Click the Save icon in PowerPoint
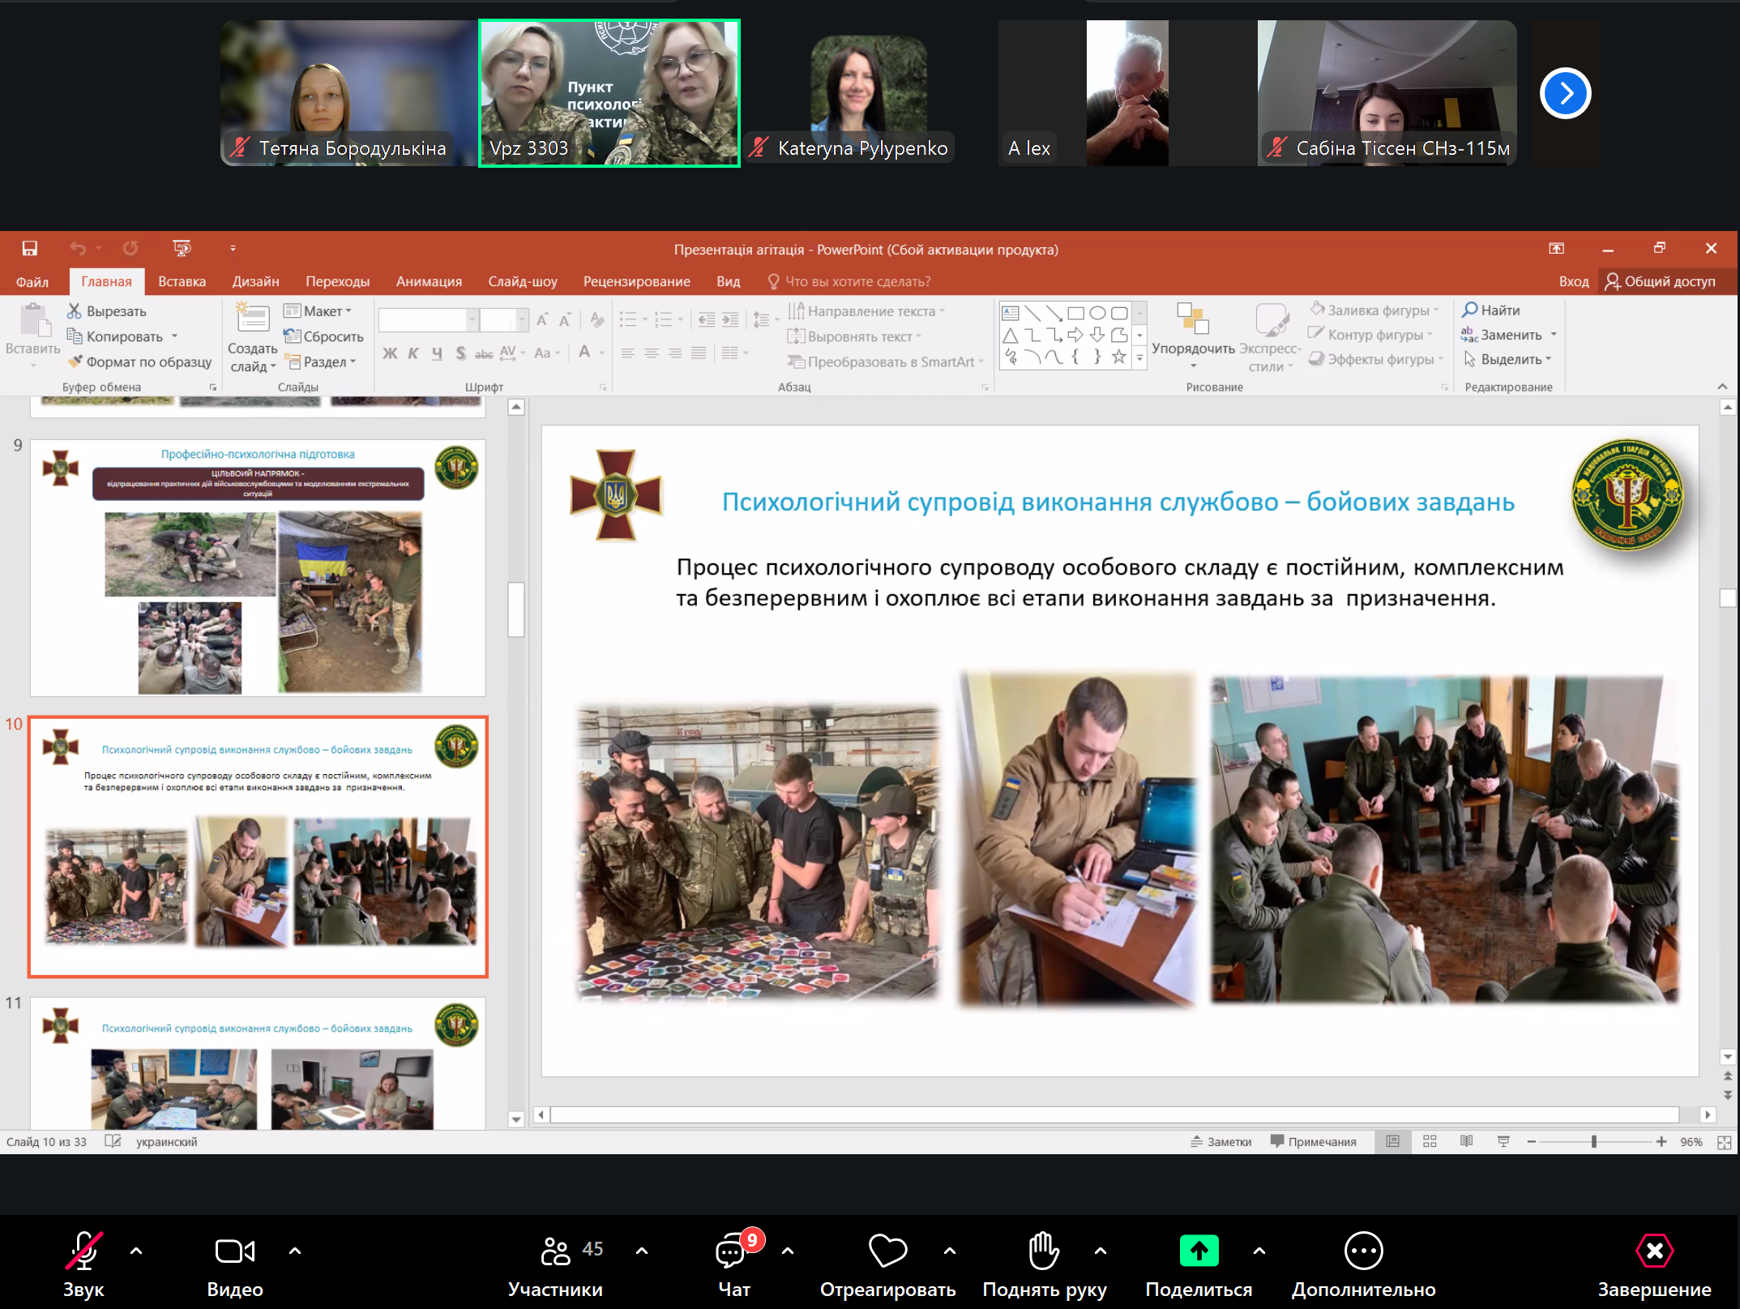The image size is (1740, 1309). [30, 248]
